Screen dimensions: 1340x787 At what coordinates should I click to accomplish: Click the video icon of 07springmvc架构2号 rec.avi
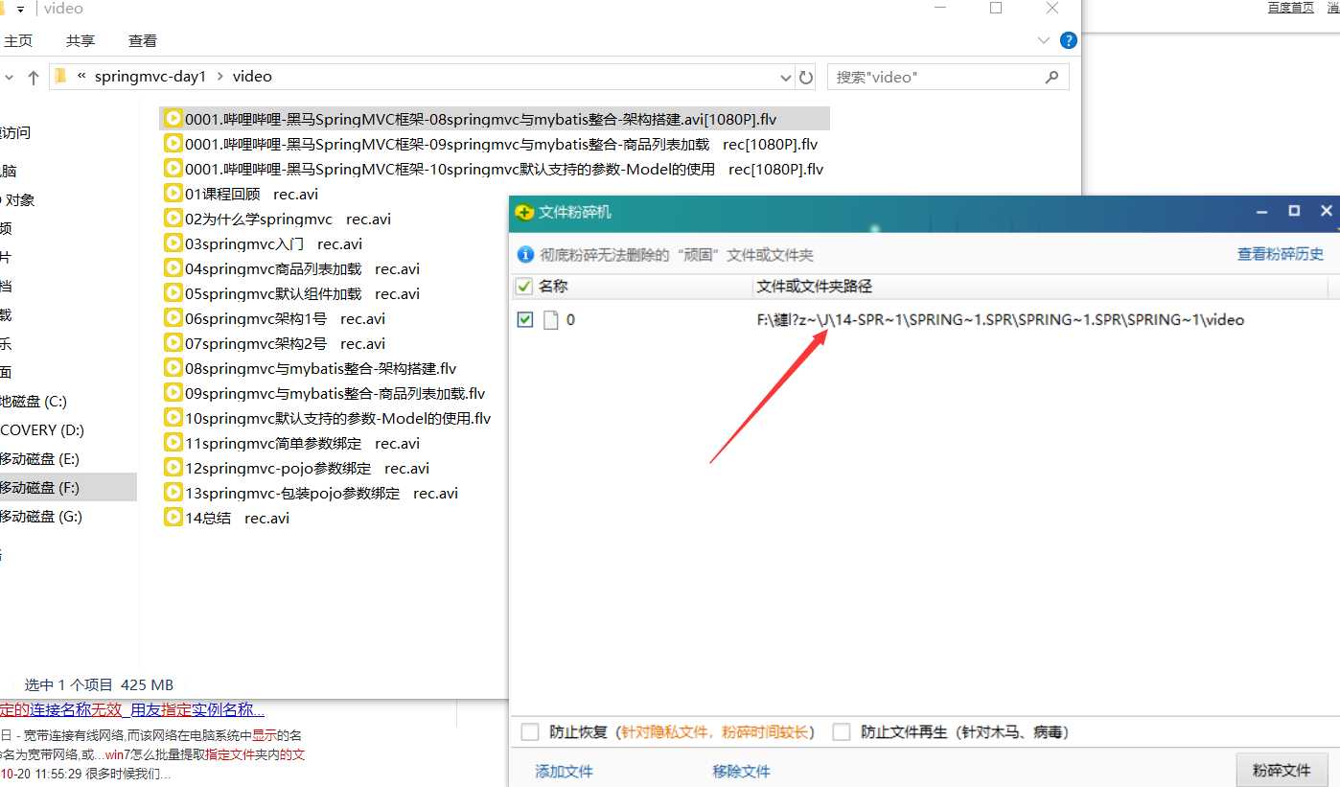pyautogui.click(x=173, y=343)
